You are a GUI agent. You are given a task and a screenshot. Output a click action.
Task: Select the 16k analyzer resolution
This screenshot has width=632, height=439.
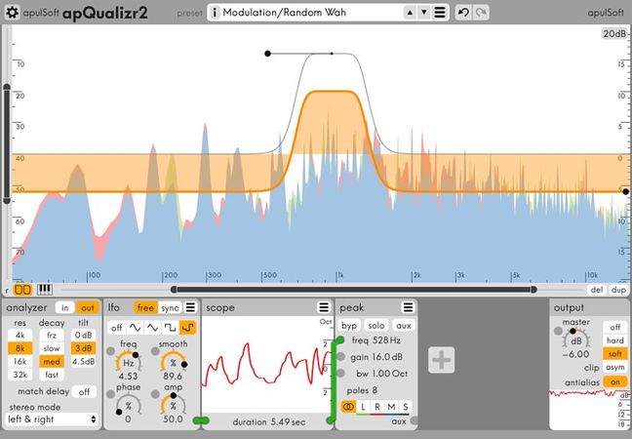(21, 361)
